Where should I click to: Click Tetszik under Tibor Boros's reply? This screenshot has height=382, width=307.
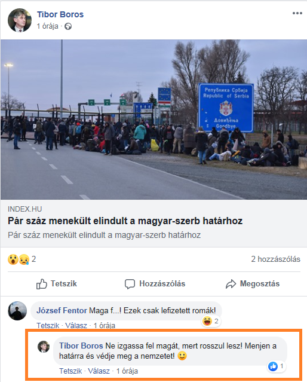coord(70,371)
